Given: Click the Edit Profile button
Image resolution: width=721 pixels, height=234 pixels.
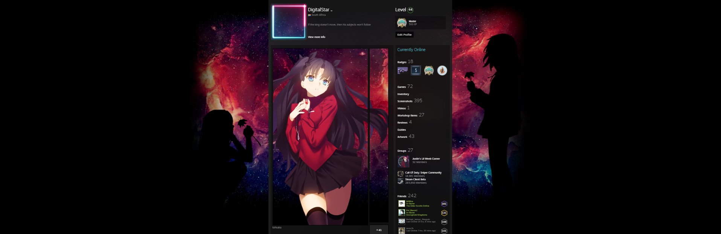Looking at the screenshot, I should pyautogui.click(x=404, y=35).
